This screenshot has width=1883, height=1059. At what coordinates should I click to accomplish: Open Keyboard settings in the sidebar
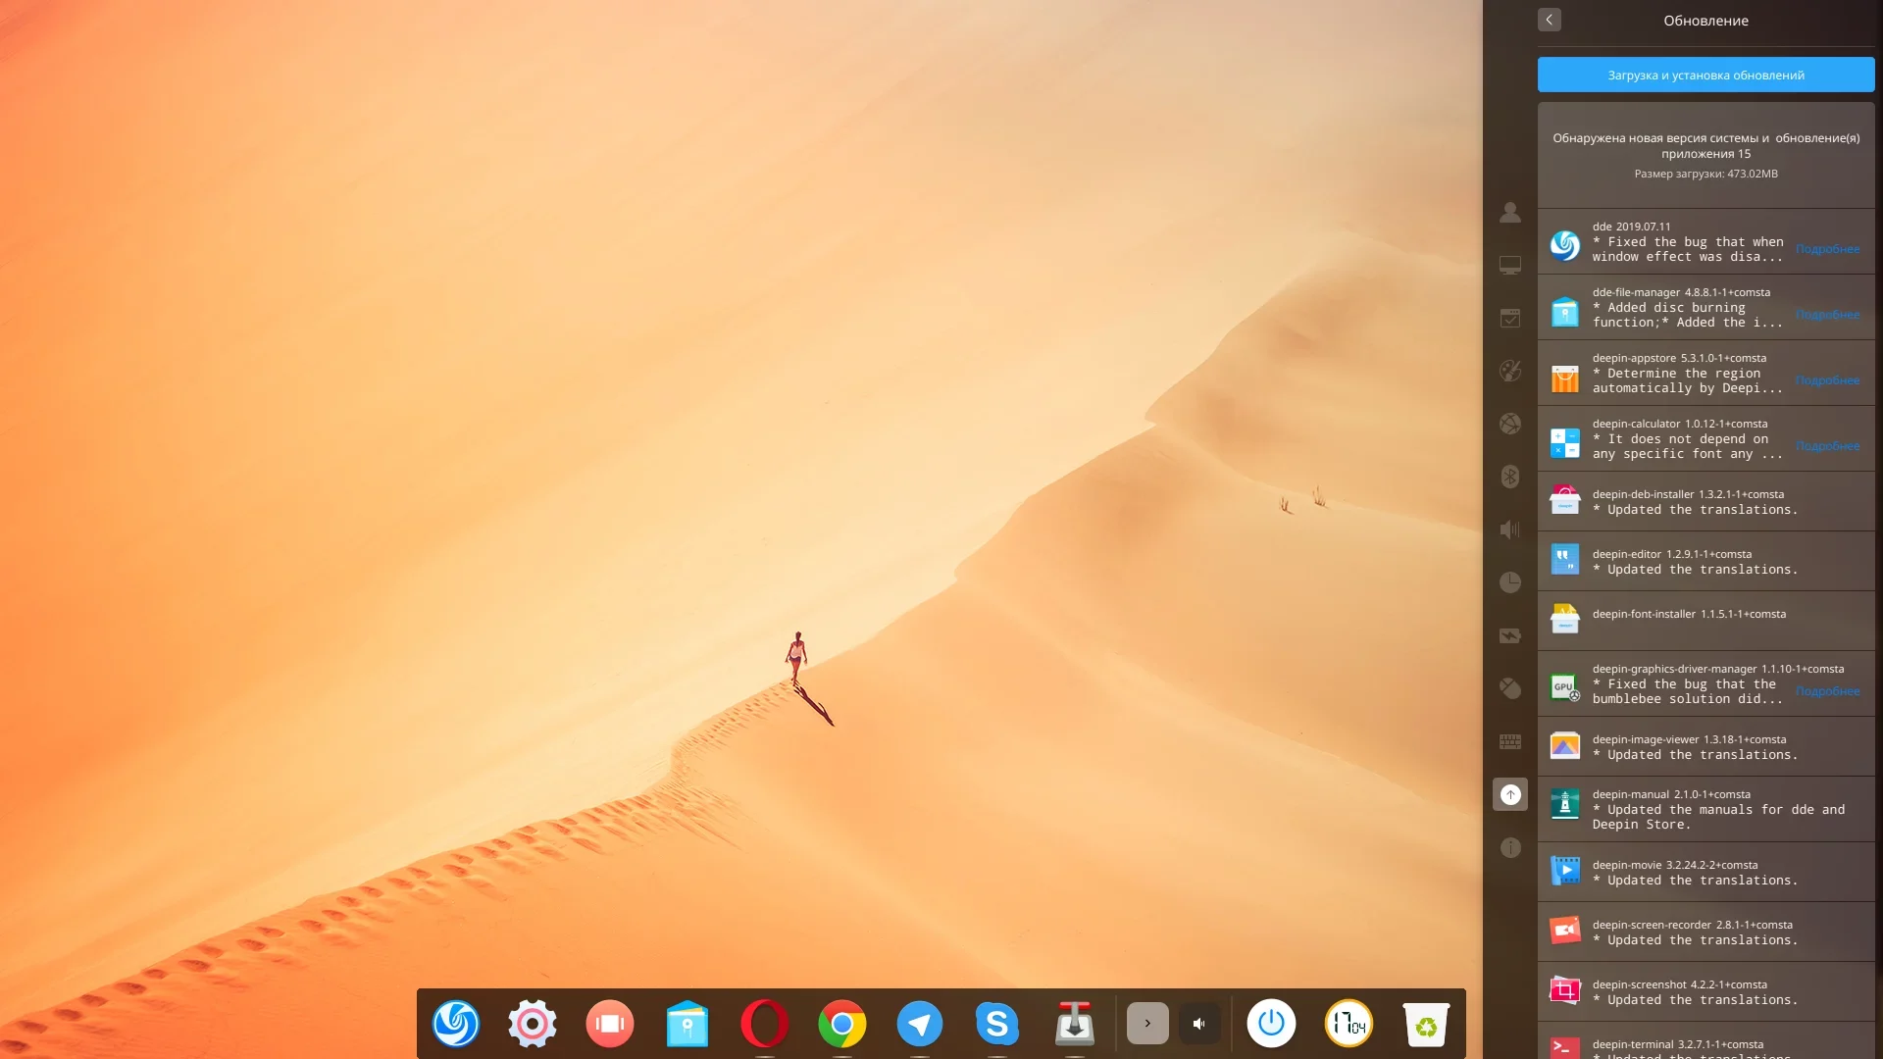pyautogui.click(x=1510, y=741)
